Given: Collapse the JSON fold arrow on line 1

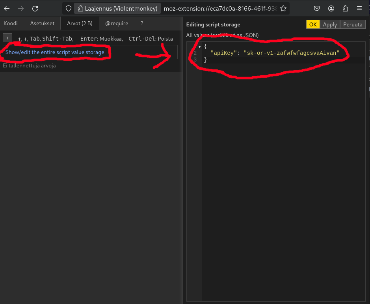Looking at the screenshot, I should click(x=200, y=47).
